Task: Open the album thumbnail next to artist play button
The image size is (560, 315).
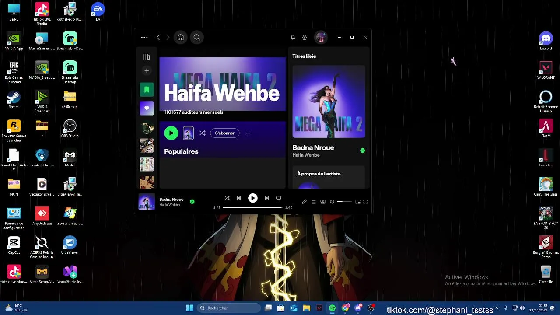Action: tap(188, 133)
